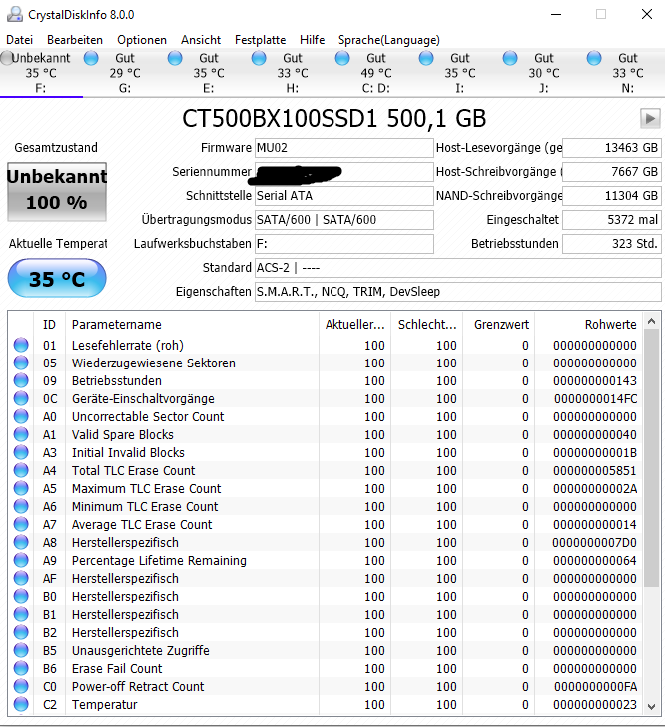Click NAND-Schreibvorgänge value 11304 GB
This screenshot has width=665, height=727.
[x=612, y=196]
